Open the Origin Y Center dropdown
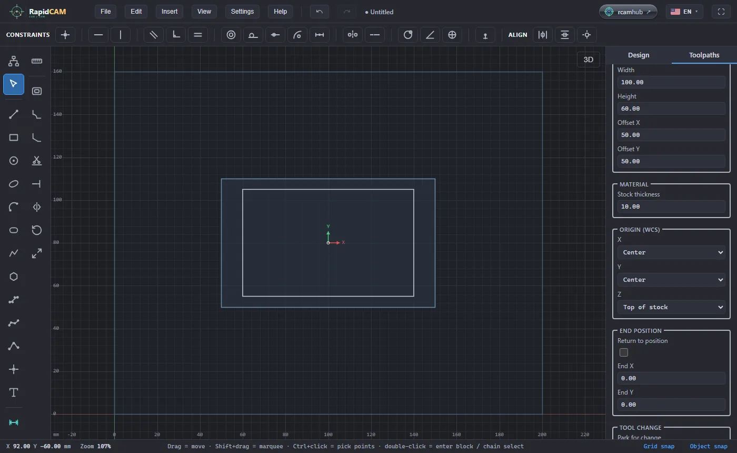Image resolution: width=737 pixels, height=453 pixels. point(671,280)
